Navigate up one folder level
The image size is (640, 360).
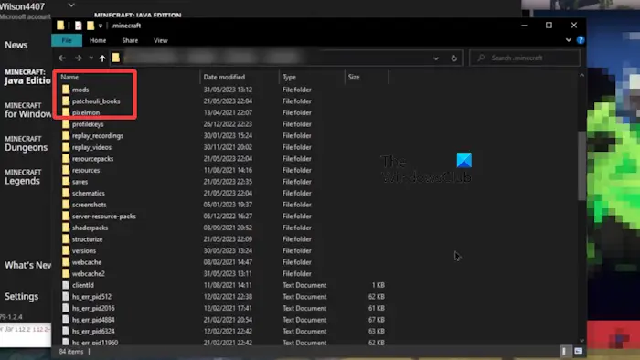[x=102, y=58]
